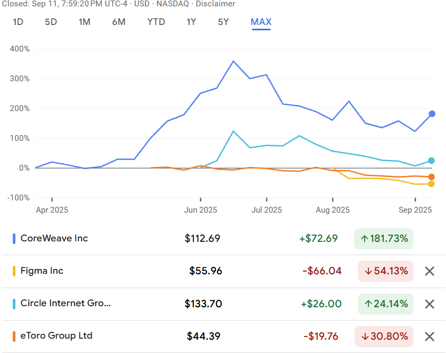The width and height of the screenshot is (446, 353).
Task: Open the 5Y time range
Action: coord(223,22)
